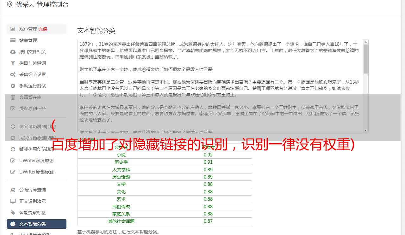This screenshot has width=405, height=235.
Task: Click the 历史学 category cell
Action: (121, 162)
